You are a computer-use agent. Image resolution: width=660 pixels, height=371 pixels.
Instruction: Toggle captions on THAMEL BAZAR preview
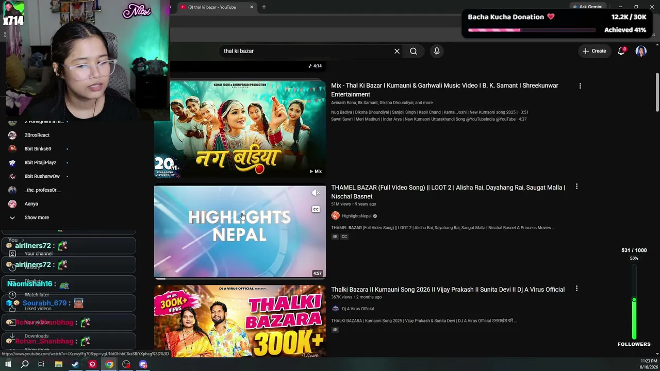click(x=316, y=209)
